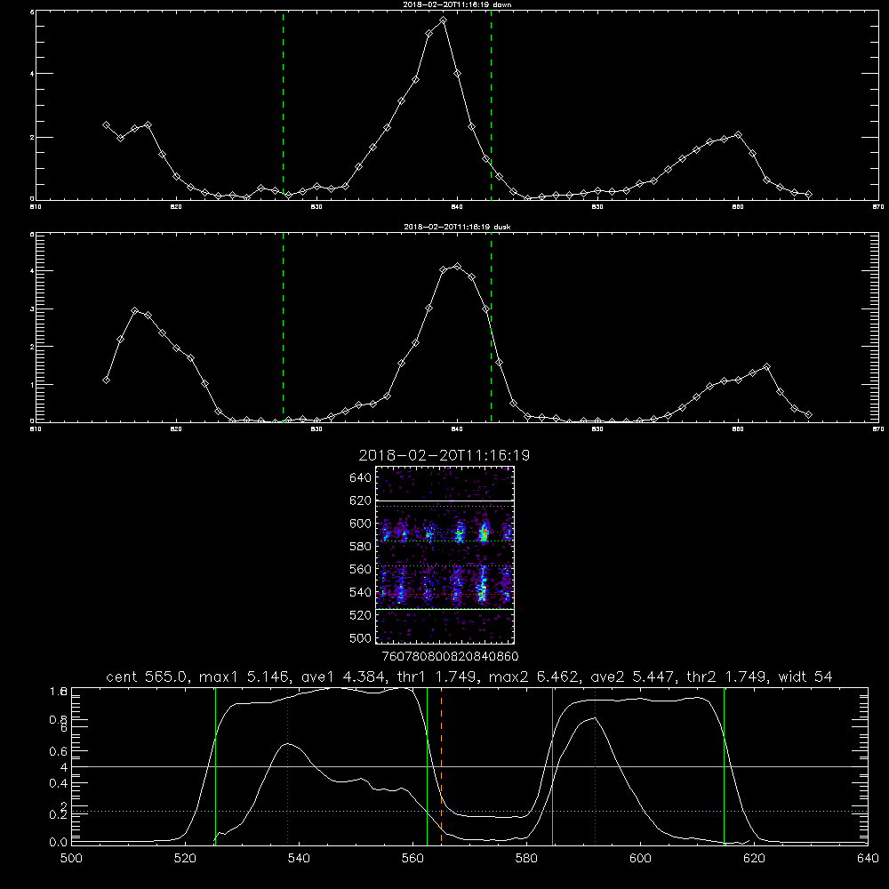
Task: Click the '760780800820840860' x-axis labels under spectrogram
Action: tap(450, 657)
